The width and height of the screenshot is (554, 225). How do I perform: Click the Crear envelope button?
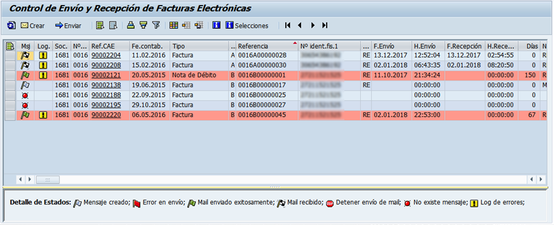click(x=32, y=26)
